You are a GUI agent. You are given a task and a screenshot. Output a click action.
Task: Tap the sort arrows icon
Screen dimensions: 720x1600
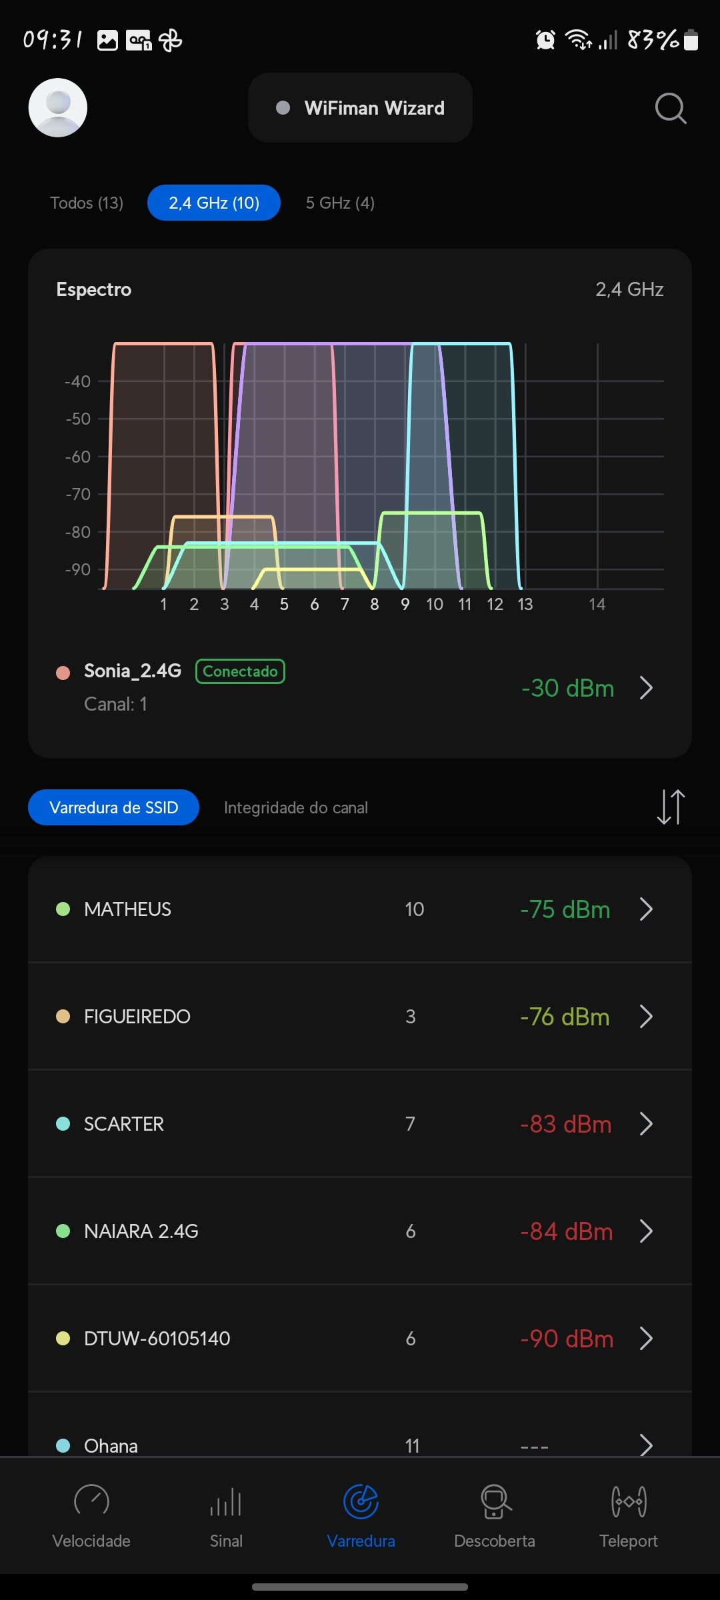(x=671, y=807)
